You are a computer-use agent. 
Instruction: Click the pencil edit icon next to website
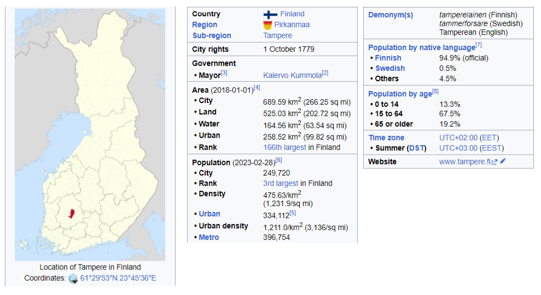click(x=503, y=161)
